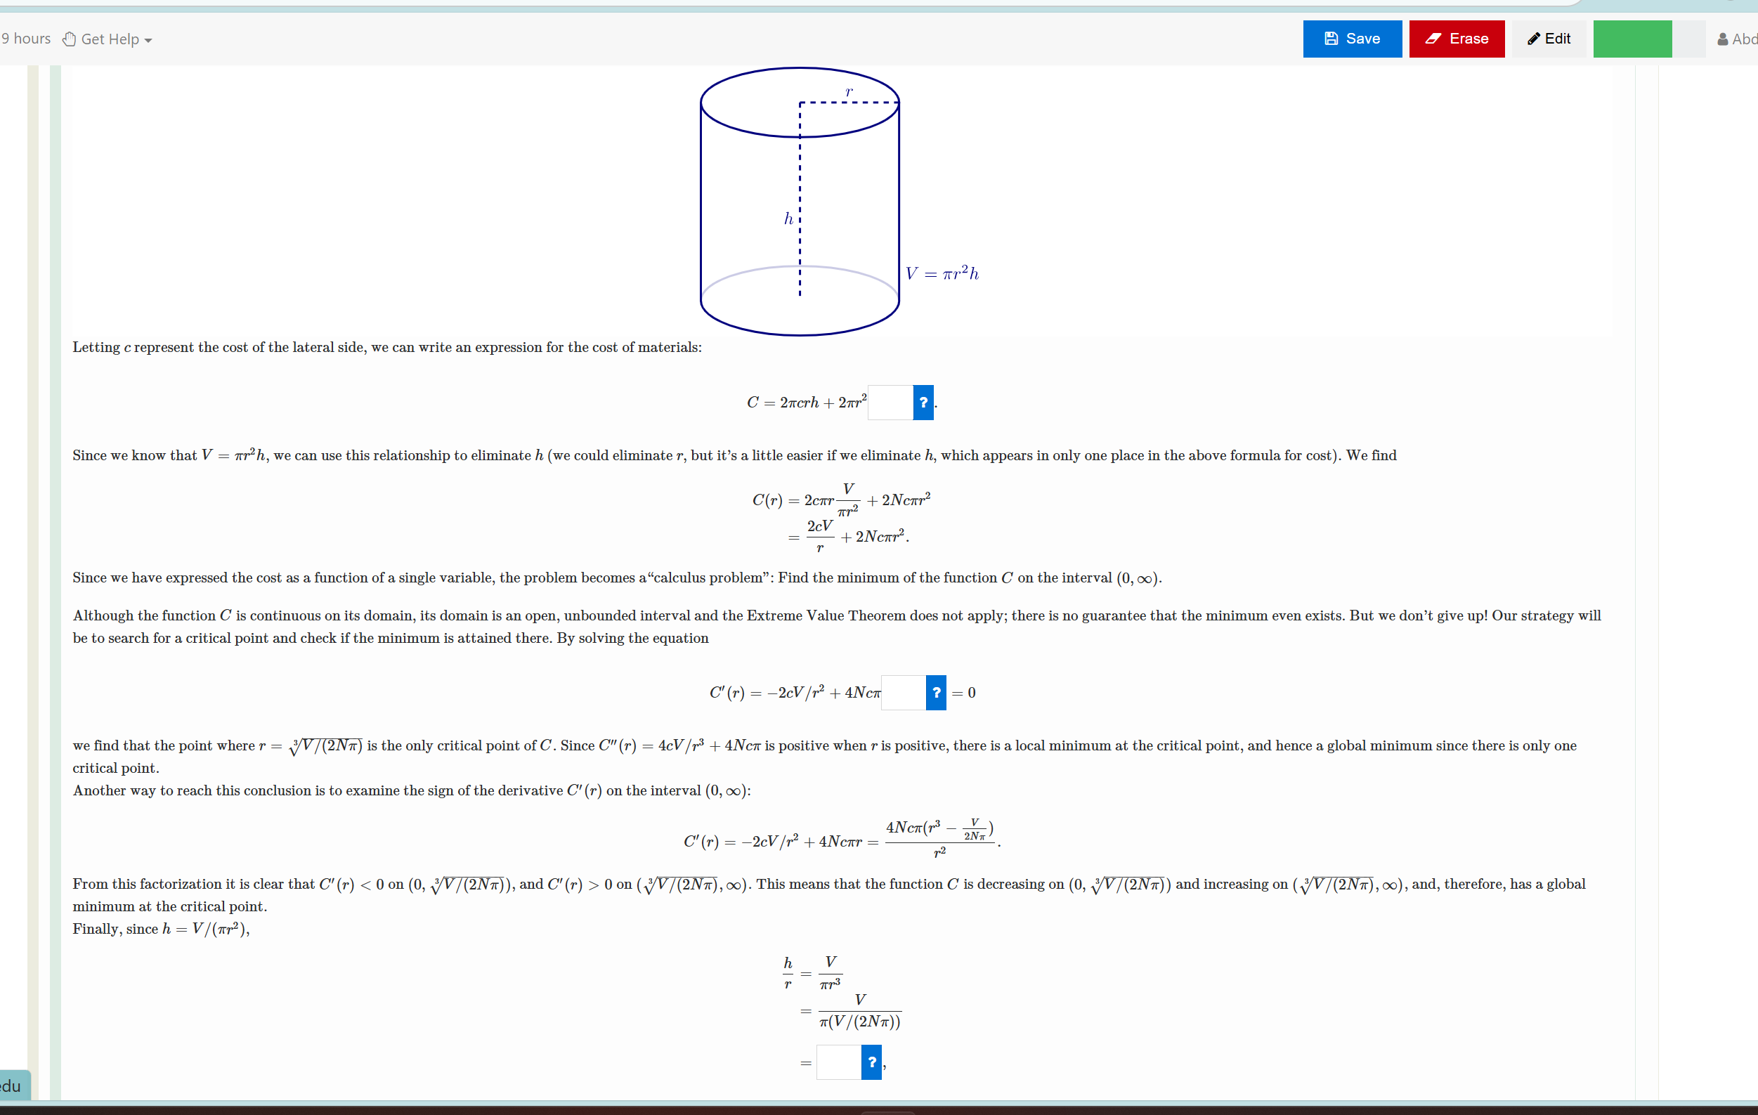Click the clock icon next to 9 hours
This screenshot has height=1115, width=1758.
pyautogui.click(x=68, y=39)
